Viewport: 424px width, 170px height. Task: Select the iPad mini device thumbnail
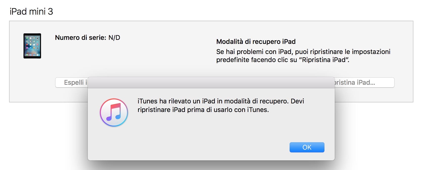[32, 46]
